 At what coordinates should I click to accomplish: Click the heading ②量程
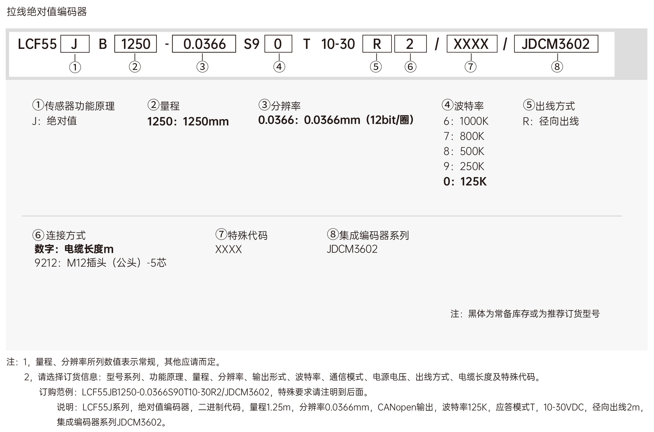pyautogui.click(x=163, y=106)
